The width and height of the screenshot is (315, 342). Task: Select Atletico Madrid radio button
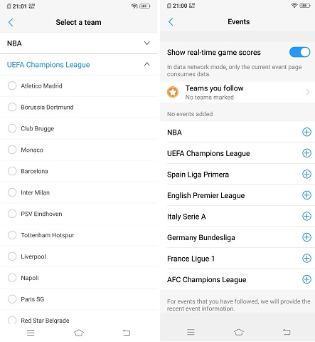12,85
